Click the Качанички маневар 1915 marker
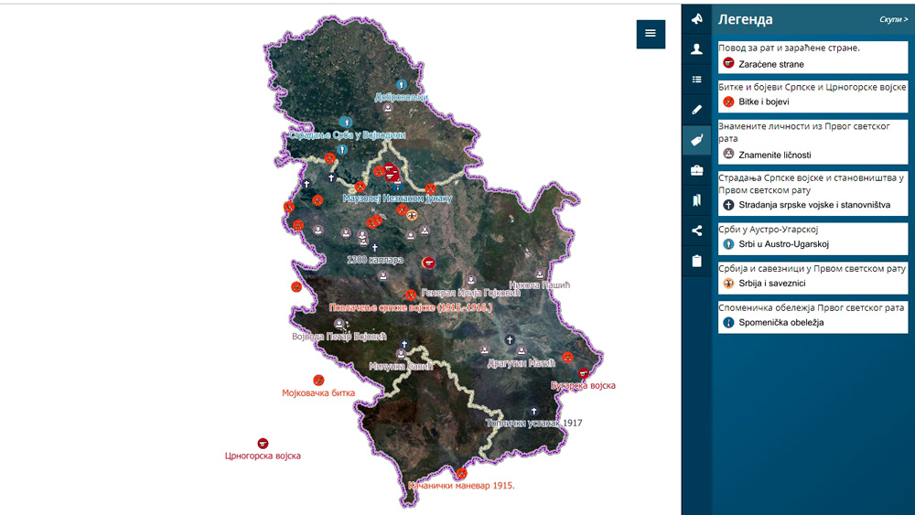Screen dimensions: 915x515 (x=461, y=472)
